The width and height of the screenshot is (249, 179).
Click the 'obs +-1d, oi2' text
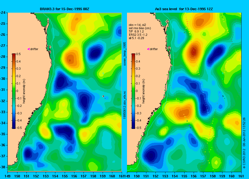(137, 25)
